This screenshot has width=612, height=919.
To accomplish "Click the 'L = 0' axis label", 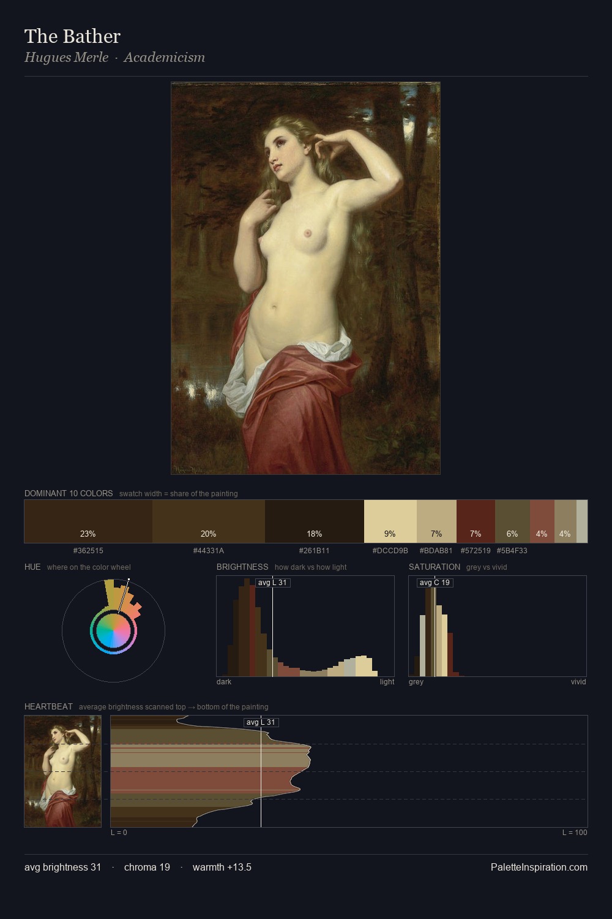I will (119, 833).
